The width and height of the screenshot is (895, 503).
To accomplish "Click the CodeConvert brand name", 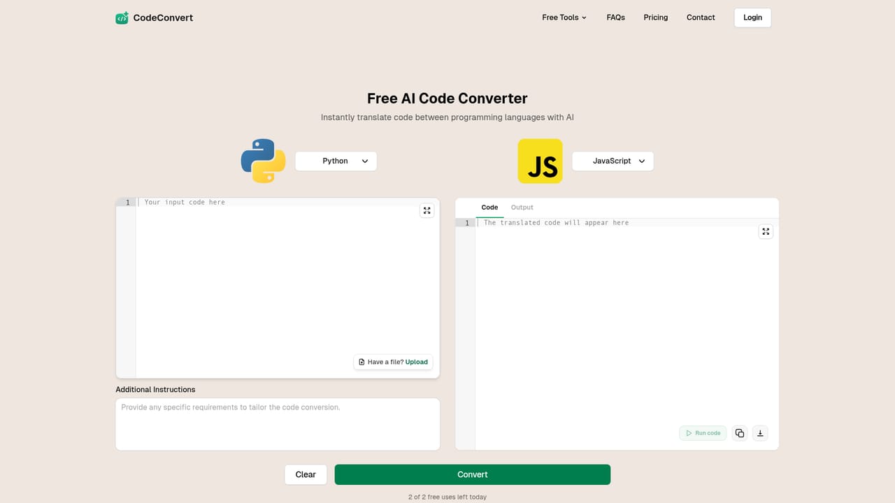I will [x=163, y=17].
